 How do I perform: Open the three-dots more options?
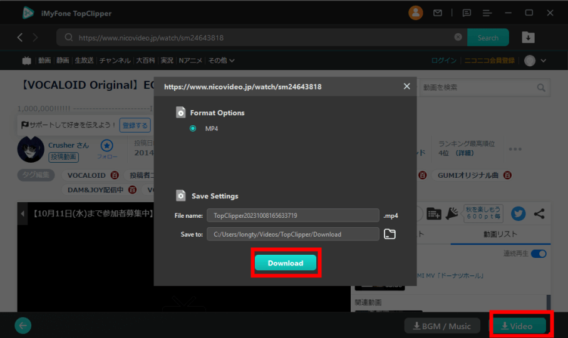pyautogui.click(x=515, y=149)
